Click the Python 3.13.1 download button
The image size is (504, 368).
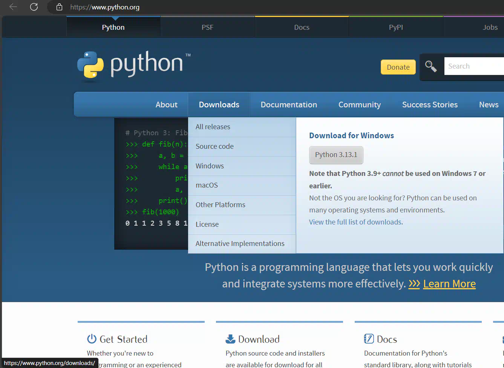tap(336, 155)
